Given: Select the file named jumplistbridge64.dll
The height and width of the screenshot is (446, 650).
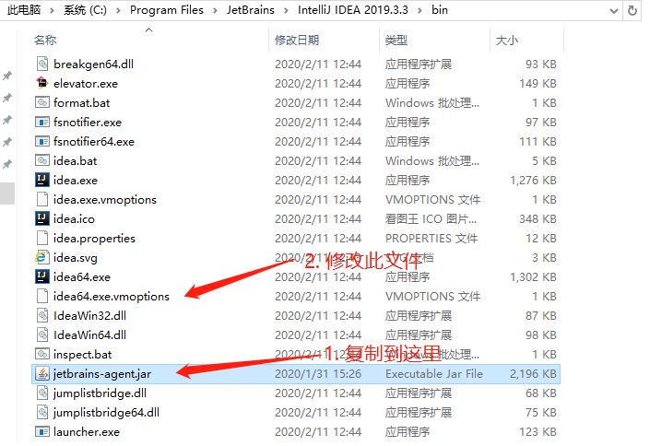Looking at the screenshot, I should click(106, 413).
